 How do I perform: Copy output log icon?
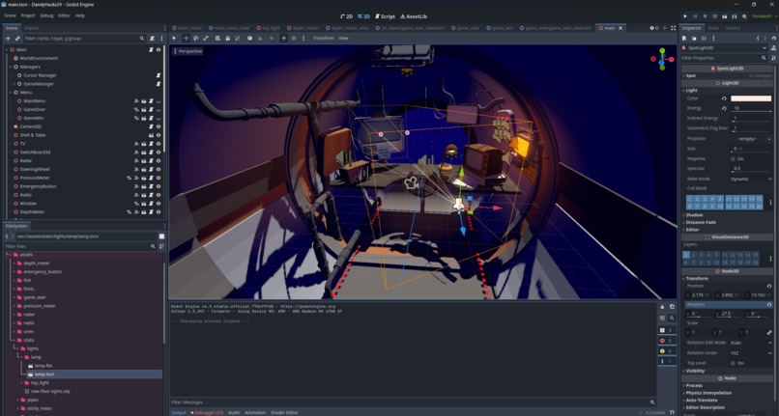point(672,307)
